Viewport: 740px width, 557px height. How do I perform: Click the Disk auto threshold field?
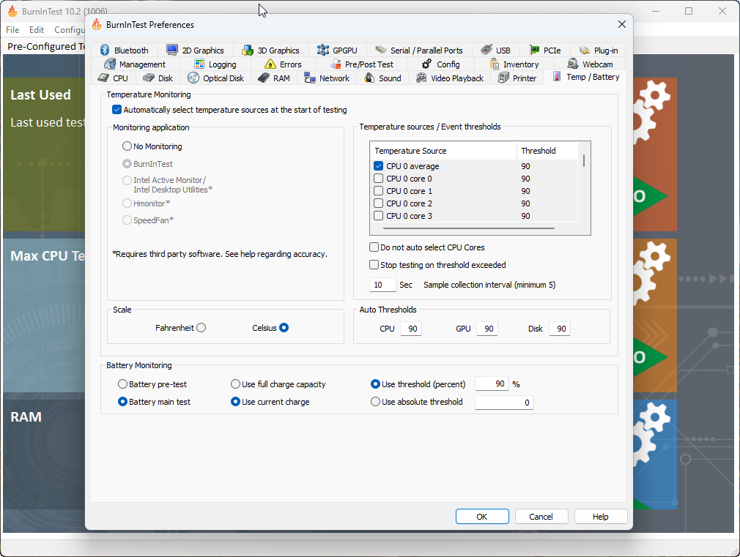click(560, 329)
